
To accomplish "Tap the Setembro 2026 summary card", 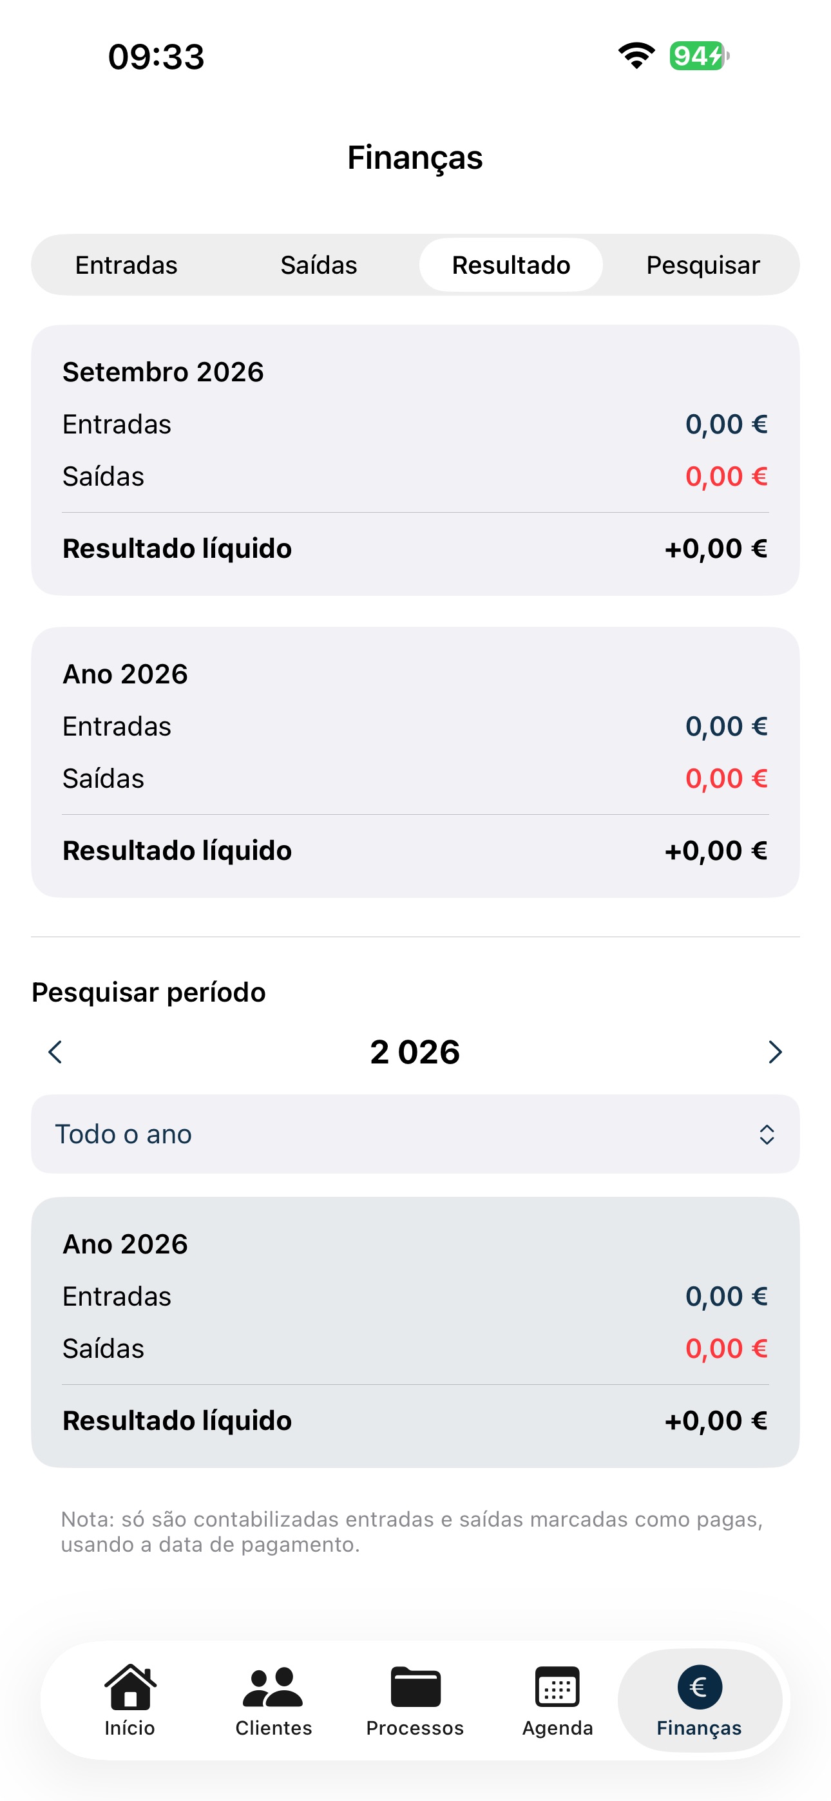I will coord(415,460).
